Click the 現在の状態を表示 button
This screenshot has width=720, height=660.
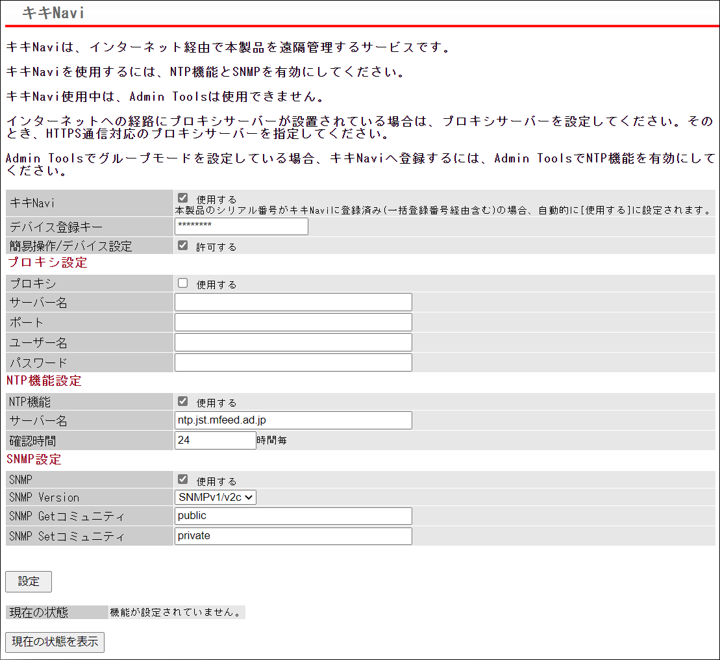[x=55, y=642]
